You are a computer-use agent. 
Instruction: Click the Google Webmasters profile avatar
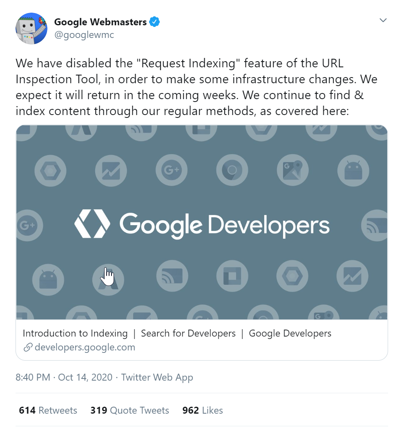click(31, 29)
